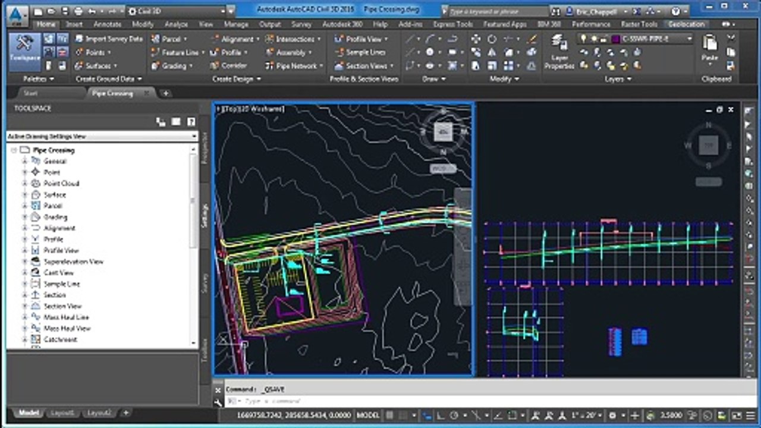761x428 pixels.
Task: Click the Profile View button
Action: 361,39
